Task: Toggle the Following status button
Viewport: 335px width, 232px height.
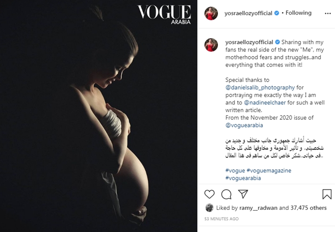Action: coord(299,13)
